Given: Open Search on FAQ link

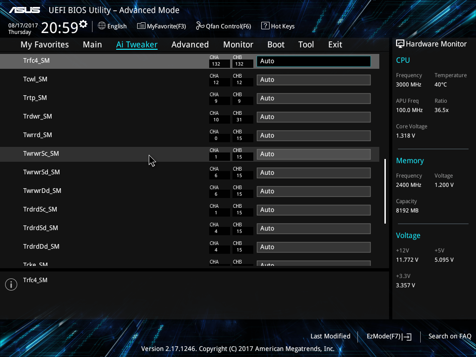Looking at the screenshot, I should 450,336.
